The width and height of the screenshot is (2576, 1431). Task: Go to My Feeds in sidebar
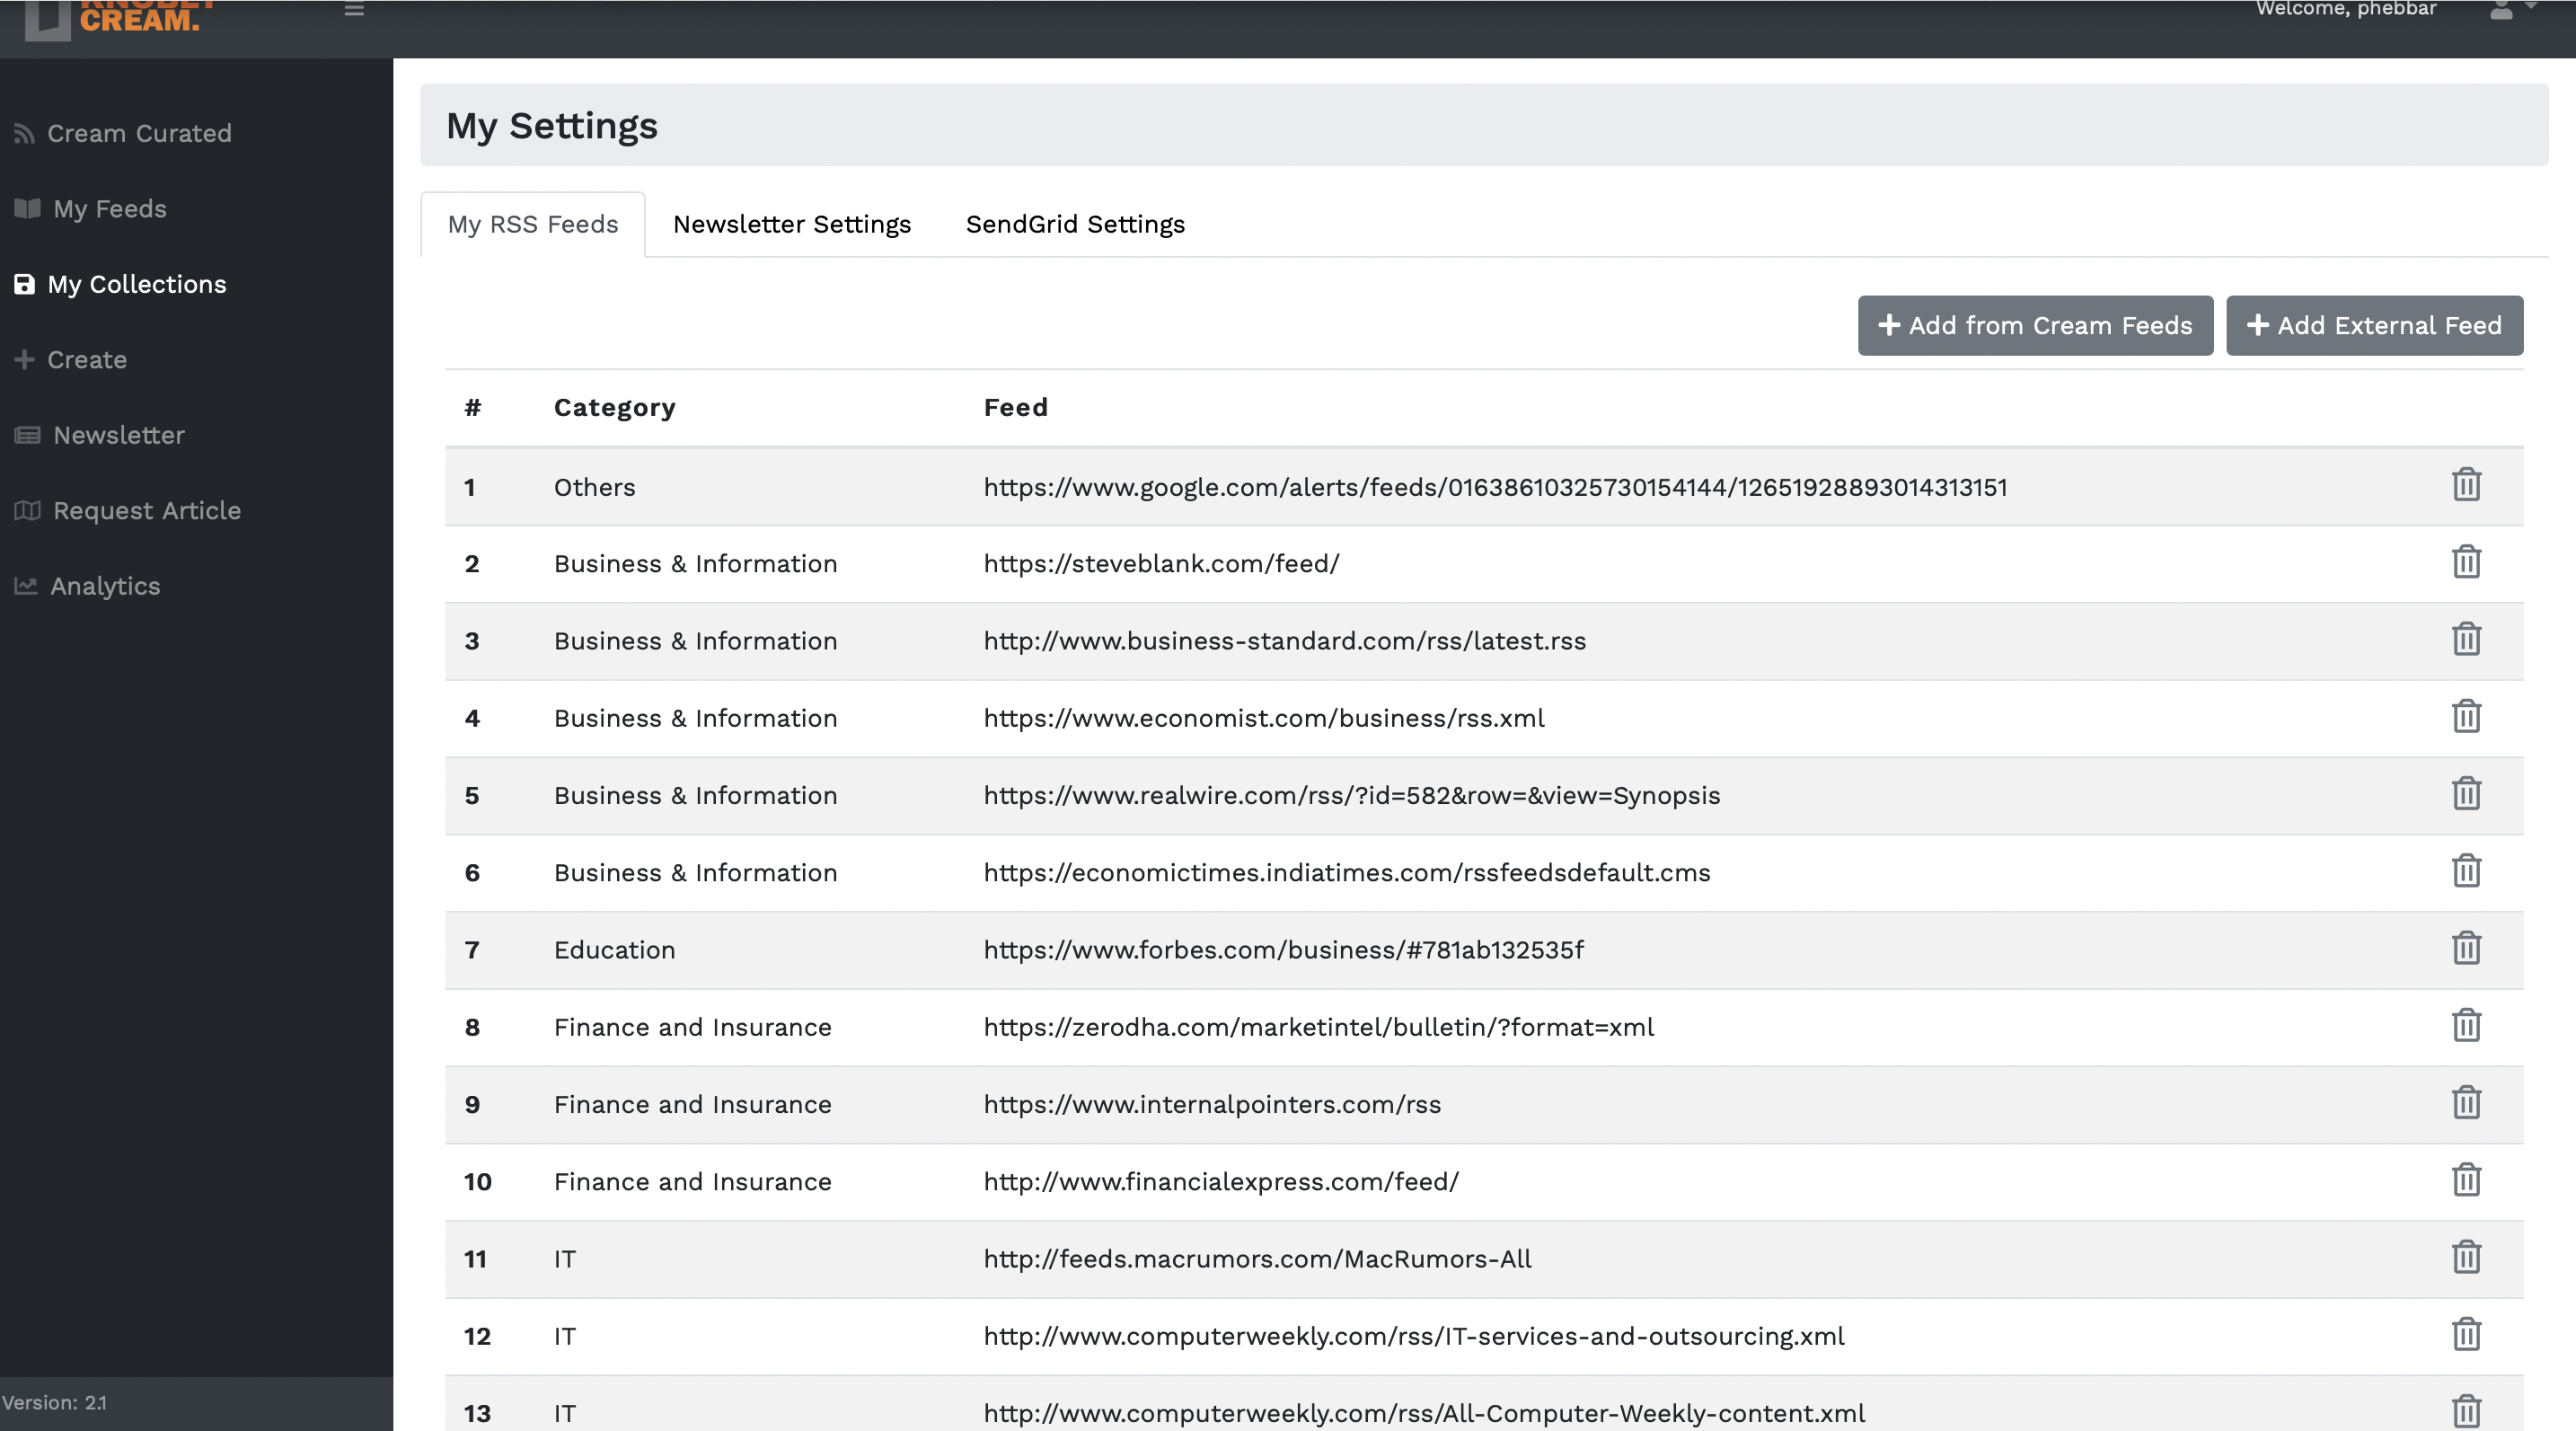[x=109, y=209]
